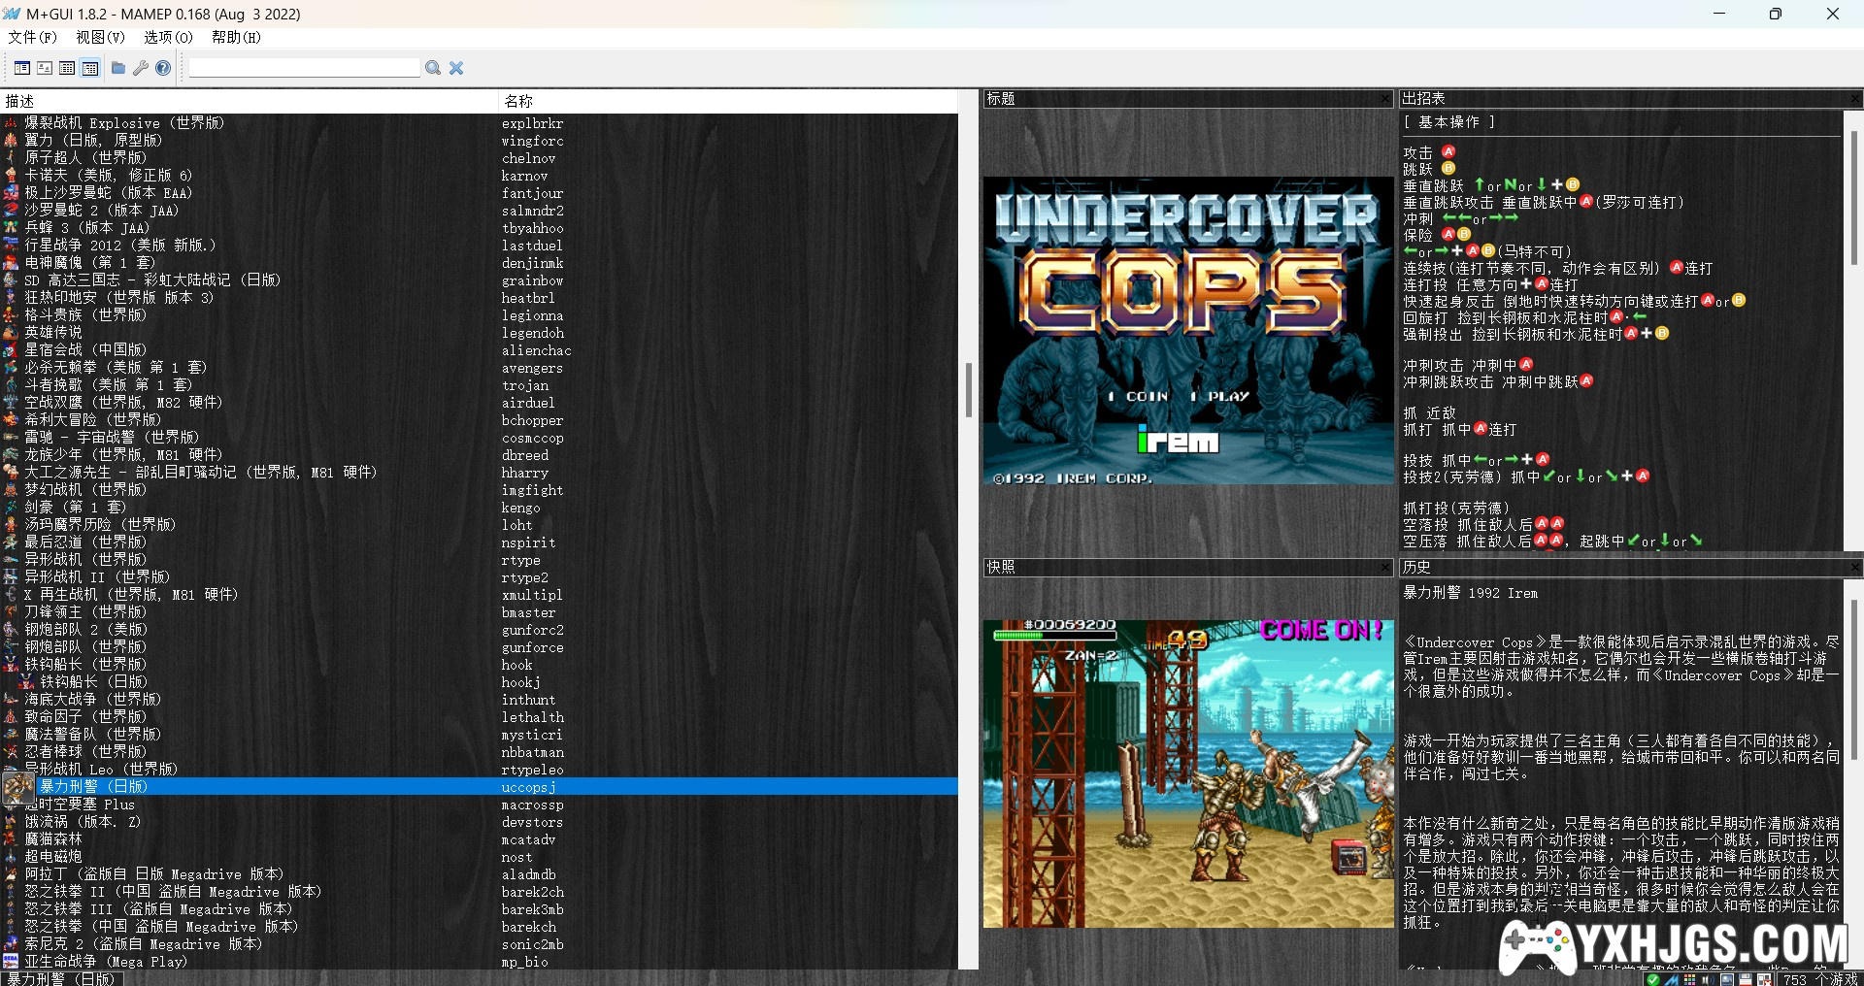Click the game icon beside 卡诺夫 (美版, 修正版 6)
The width and height of the screenshot is (1864, 986).
[x=11, y=176]
